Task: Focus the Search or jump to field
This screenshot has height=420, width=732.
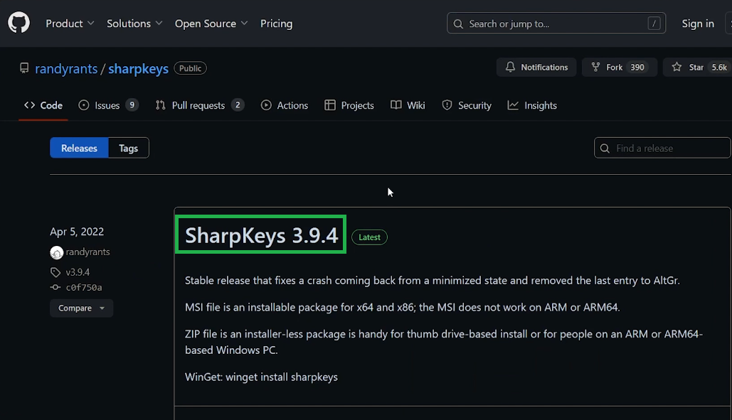Action: pos(556,23)
